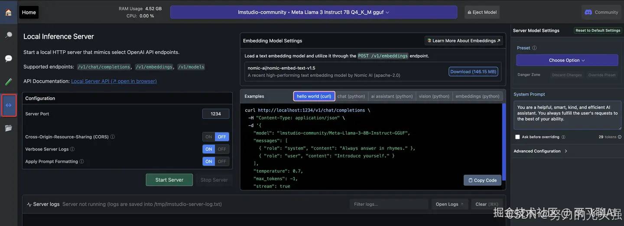Click the RAM Usage 4.52 GB readout
This screenshot has width=624, height=226.
(x=140, y=9)
